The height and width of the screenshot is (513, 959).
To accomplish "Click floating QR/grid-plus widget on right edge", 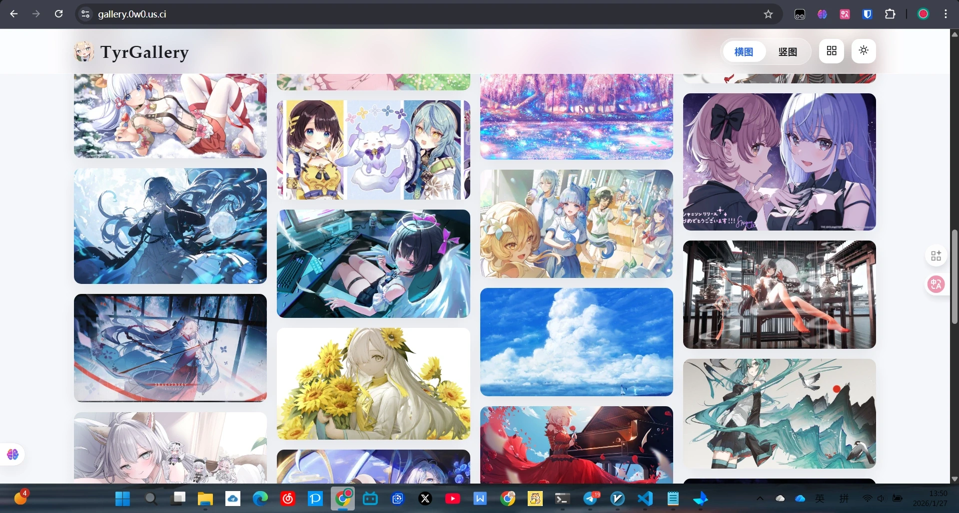I will click(x=936, y=256).
